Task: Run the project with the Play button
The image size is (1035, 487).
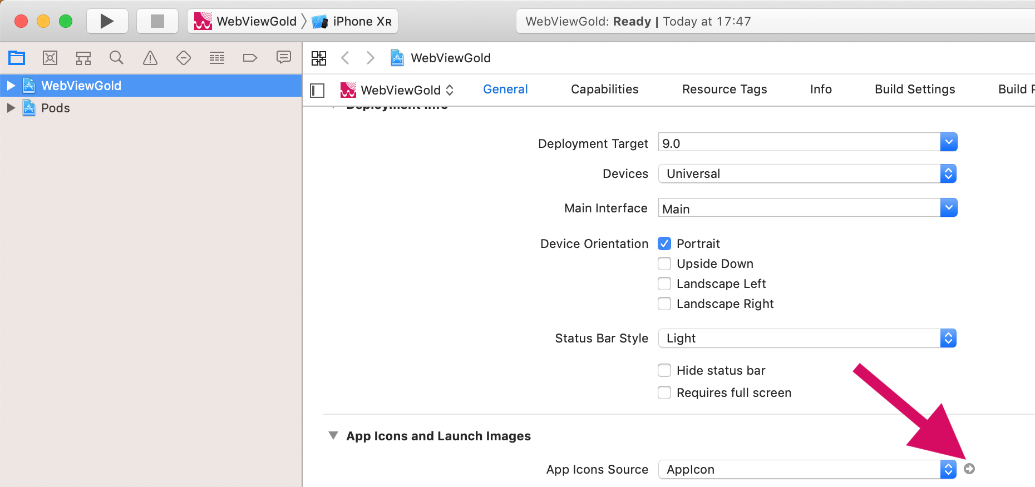Action: (107, 21)
